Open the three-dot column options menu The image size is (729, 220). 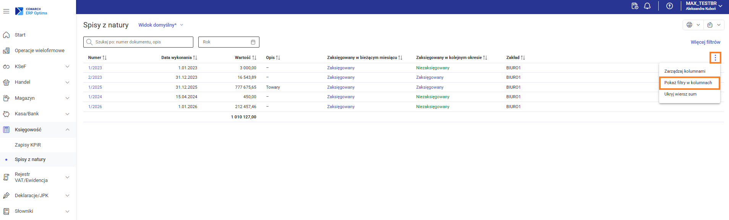[715, 58]
